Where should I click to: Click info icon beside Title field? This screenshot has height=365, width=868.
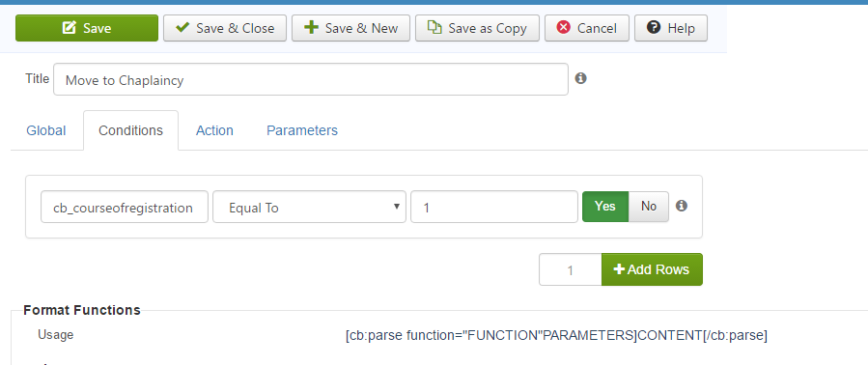coord(580,78)
